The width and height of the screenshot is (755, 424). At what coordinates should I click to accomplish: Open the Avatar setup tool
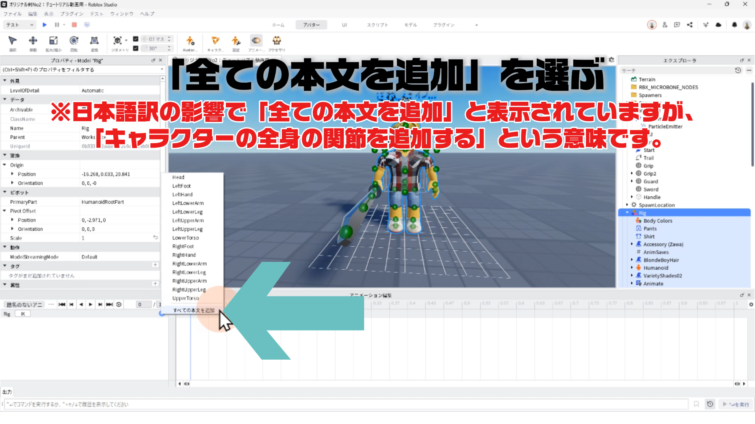pyautogui.click(x=190, y=41)
